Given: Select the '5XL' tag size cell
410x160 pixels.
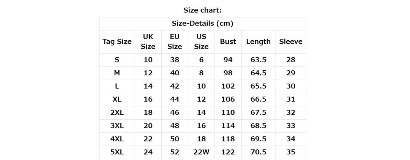Looking at the screenshot, I should click(117, 152).
